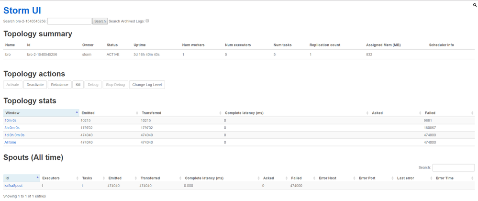The image size is (478, 201).
Task: Click the 3h Transferred value 179702
Action: pyautogui.click(x=146, y=128)
